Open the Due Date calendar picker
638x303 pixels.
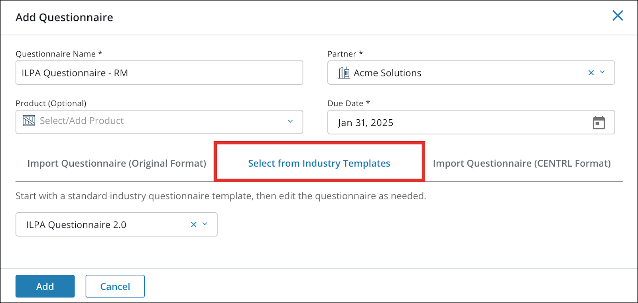[x=599, y=122]
